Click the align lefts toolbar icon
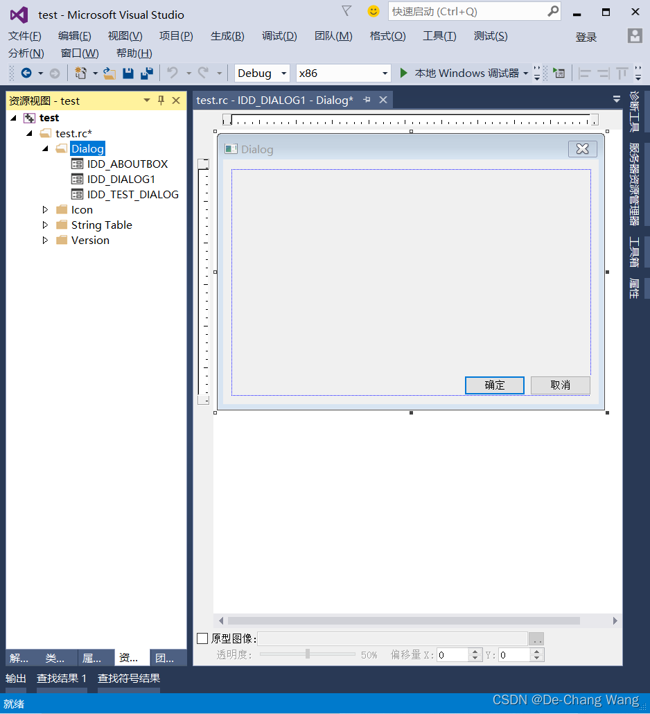This screenshot has width=650, height=714. [584, 73]
